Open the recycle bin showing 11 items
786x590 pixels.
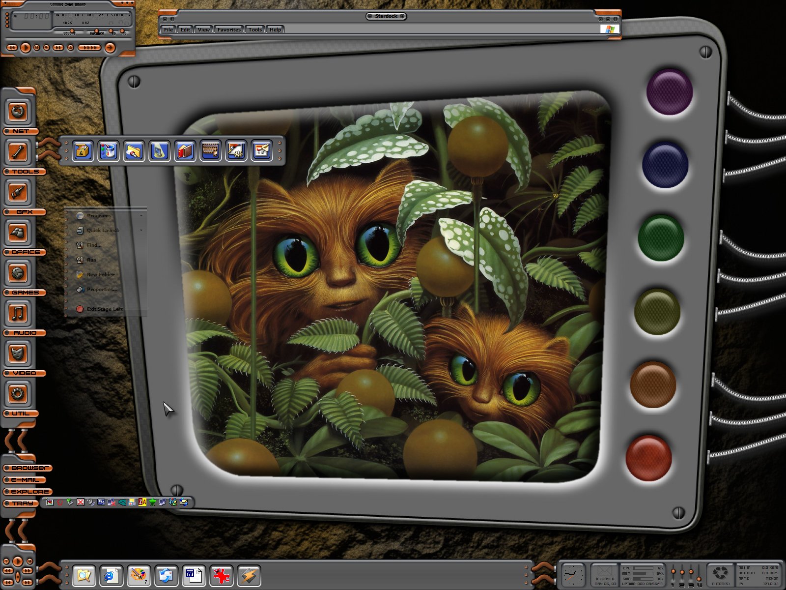[720, 575]
